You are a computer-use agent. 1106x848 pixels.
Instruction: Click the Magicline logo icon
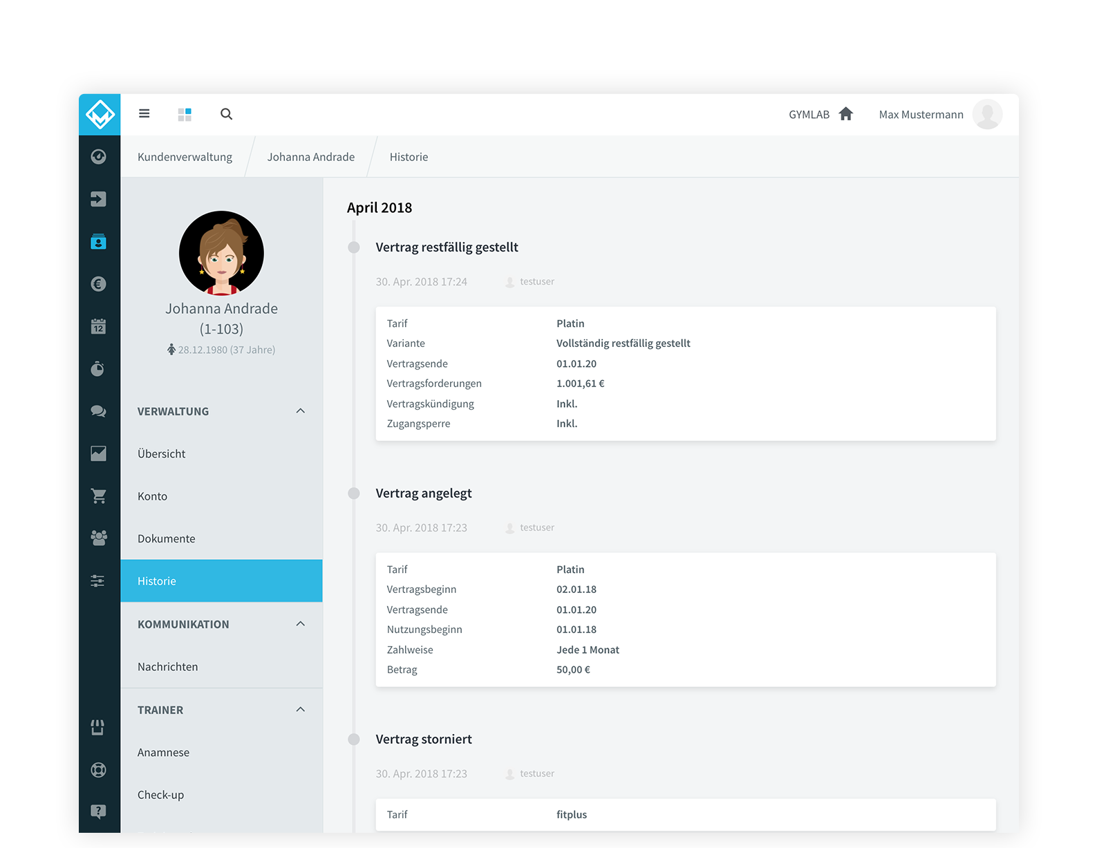click(x=100, y=115)
